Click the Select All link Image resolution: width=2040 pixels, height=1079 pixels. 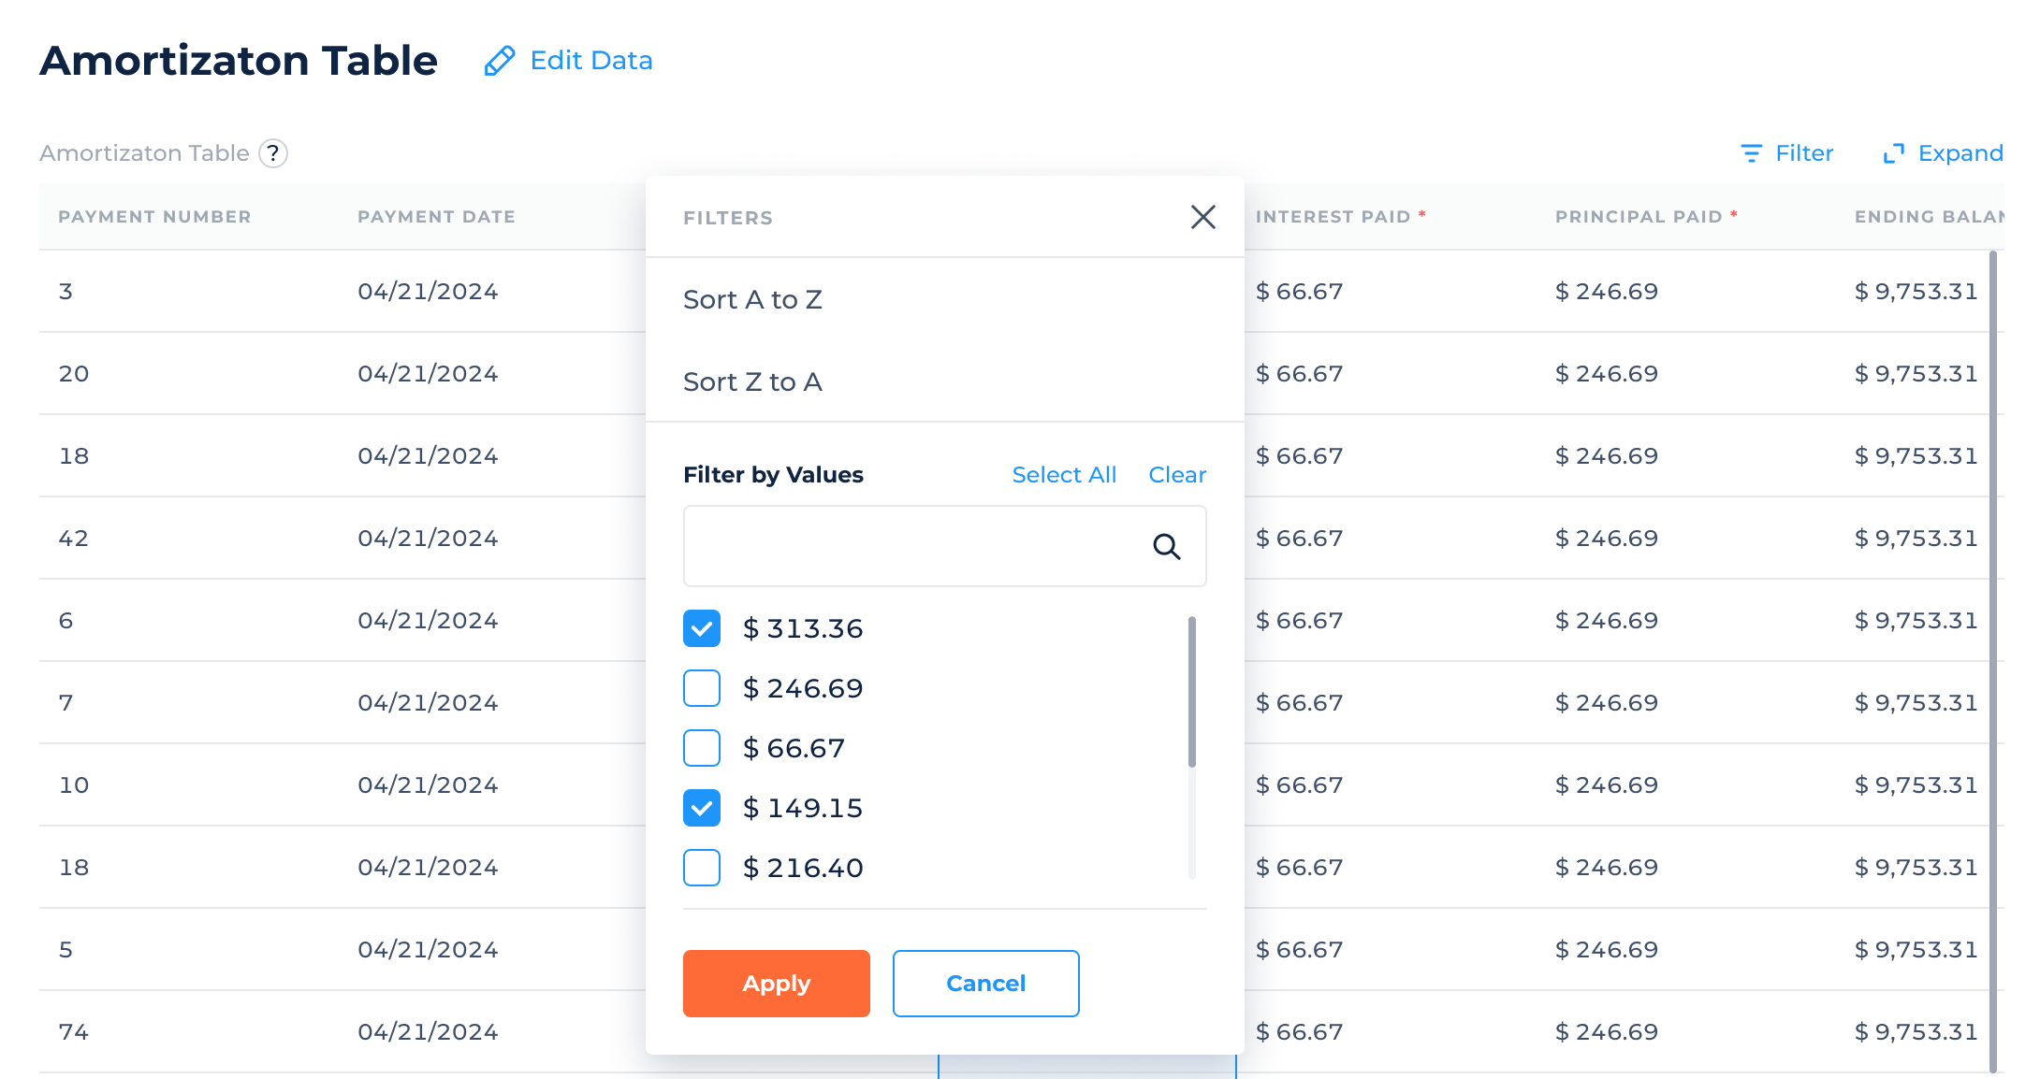click(1064, 475)
